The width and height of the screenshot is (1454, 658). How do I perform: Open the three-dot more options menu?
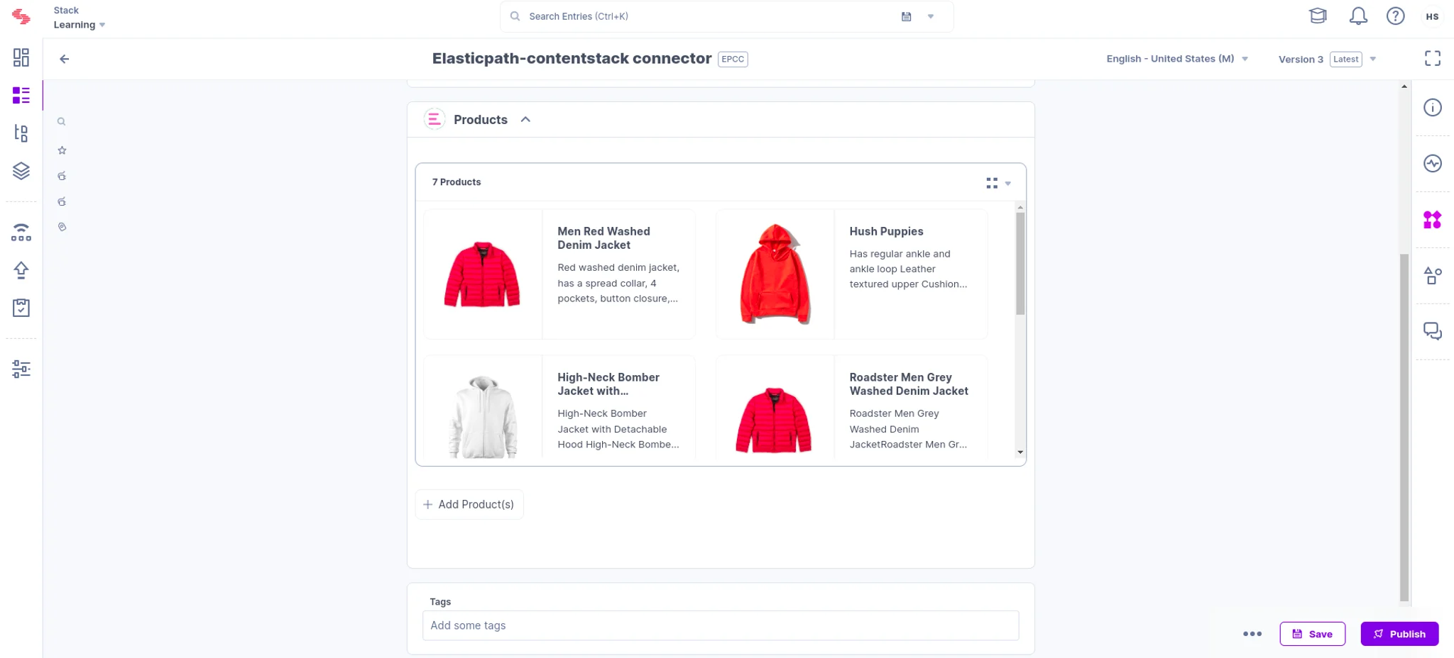coord(1252,634)
